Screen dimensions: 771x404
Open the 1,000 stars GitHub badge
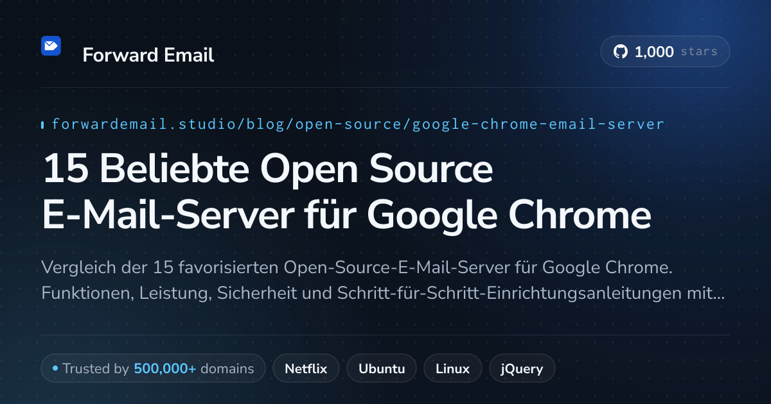click(x=665, y=52)
